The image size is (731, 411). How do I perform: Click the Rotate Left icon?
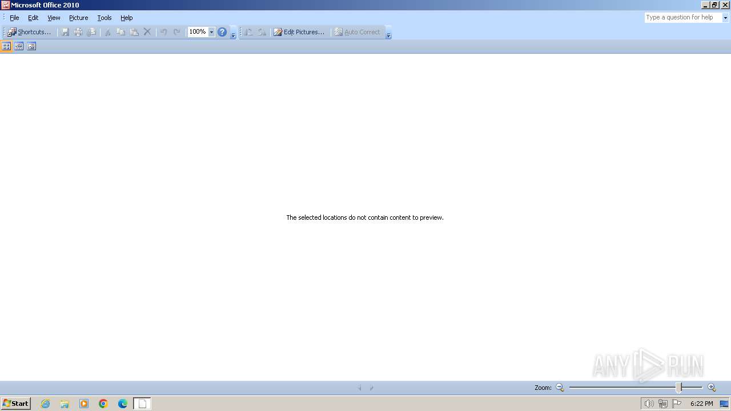point(248,32)
